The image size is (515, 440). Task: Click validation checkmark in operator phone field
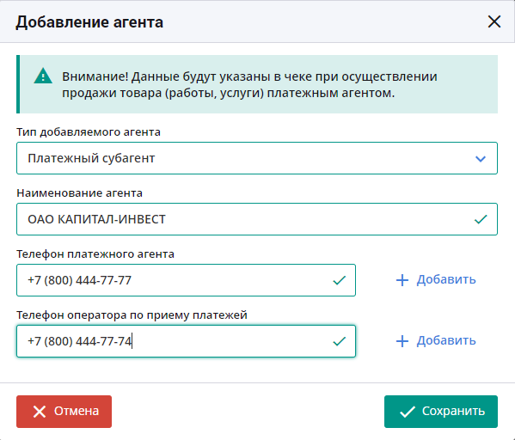[x=339, y=341]
